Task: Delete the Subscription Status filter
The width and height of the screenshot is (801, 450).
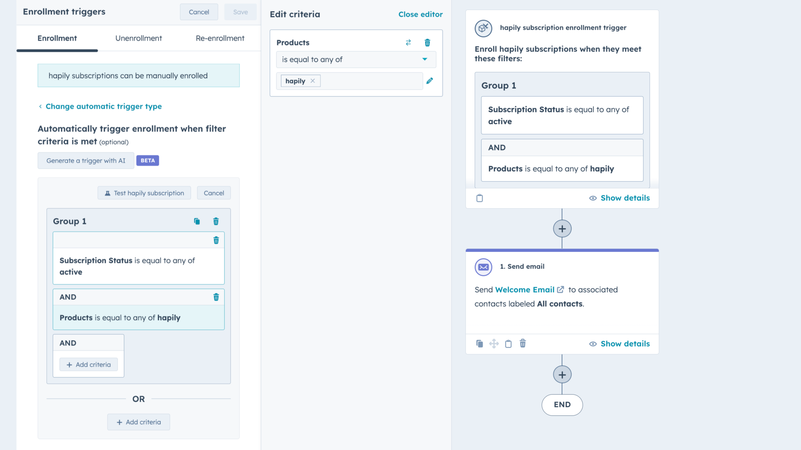Action: 216,240
